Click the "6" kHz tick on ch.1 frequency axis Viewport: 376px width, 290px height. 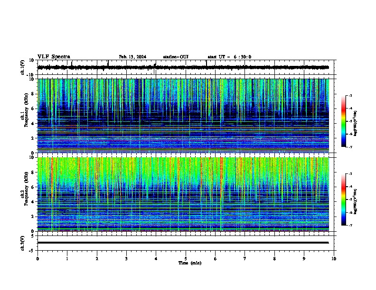(x=33, y=109)
